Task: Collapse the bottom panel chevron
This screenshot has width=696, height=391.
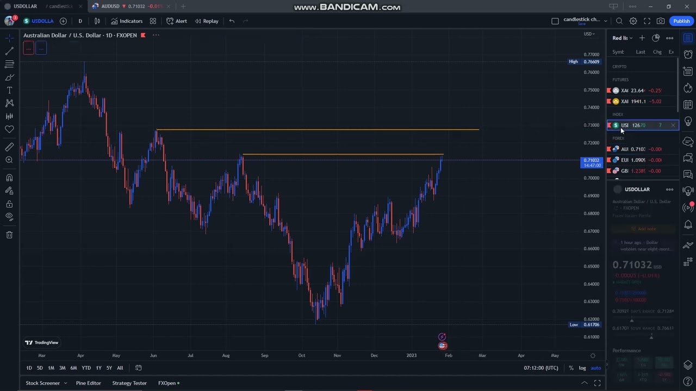Action: 585,383
